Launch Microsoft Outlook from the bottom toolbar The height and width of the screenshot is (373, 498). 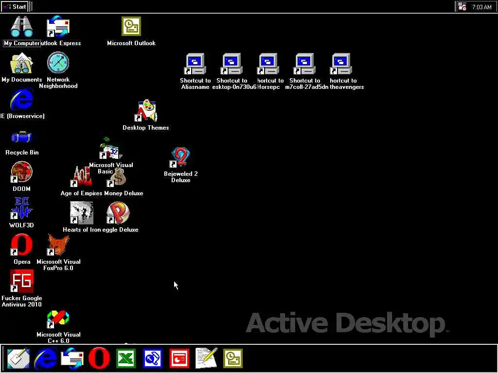233,358
